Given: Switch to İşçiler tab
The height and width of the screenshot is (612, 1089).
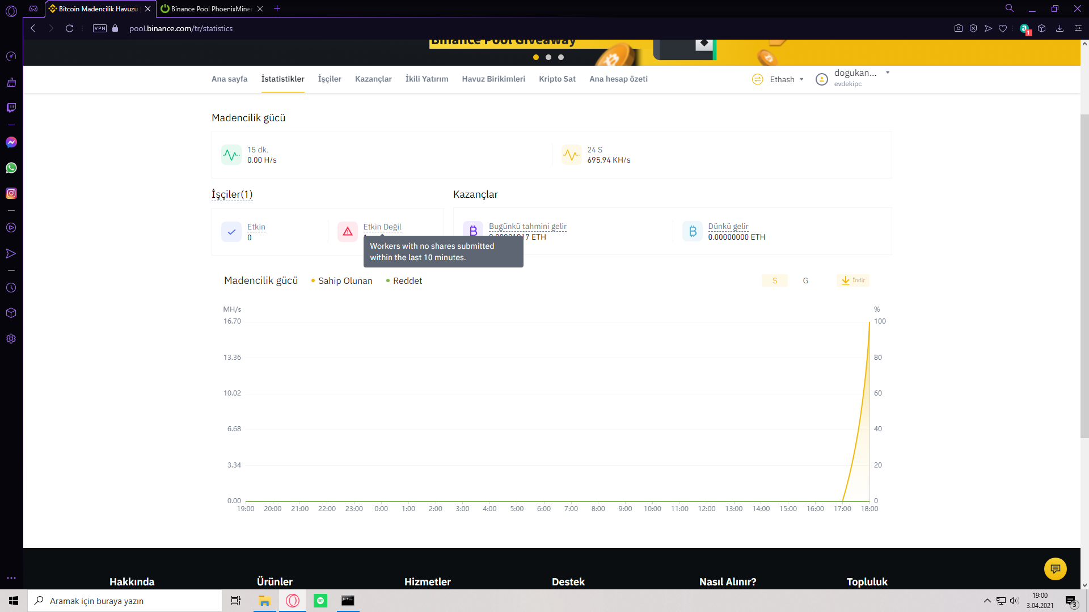Looking at the screenshot, I should [330, 79].
